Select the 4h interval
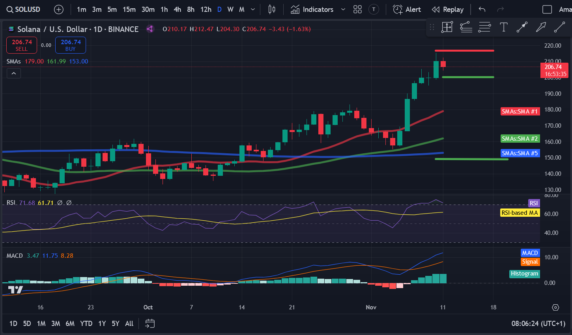 [178, 9]
